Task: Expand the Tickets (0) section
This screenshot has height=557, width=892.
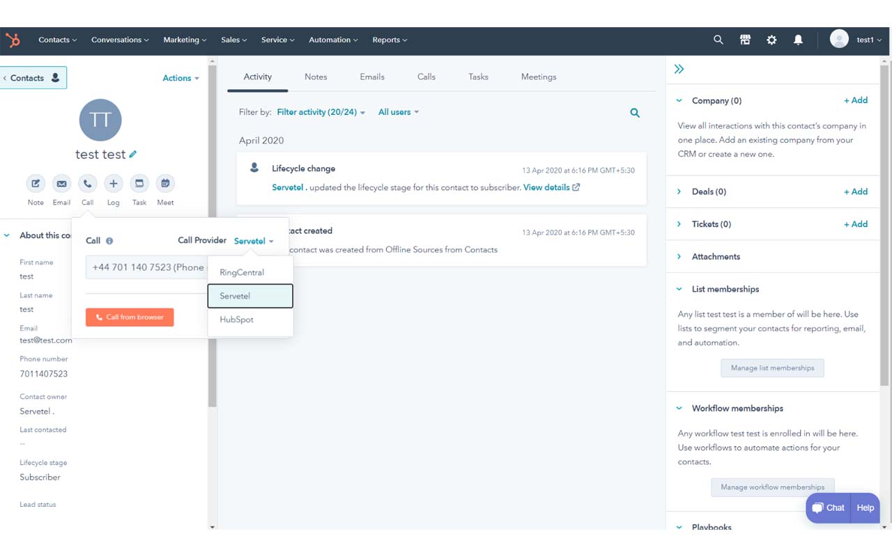Action: (679, 224)
